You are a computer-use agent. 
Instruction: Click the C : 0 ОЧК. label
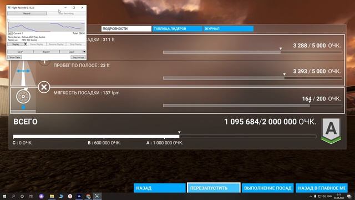click(22, 143)
